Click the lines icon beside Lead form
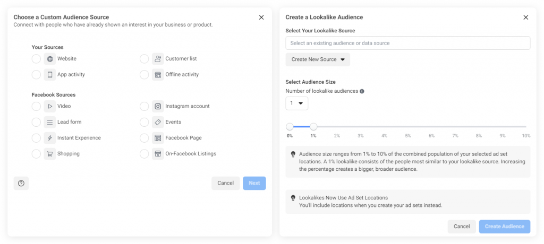Viewport: 544px width, 244px height. click(50, 122)
